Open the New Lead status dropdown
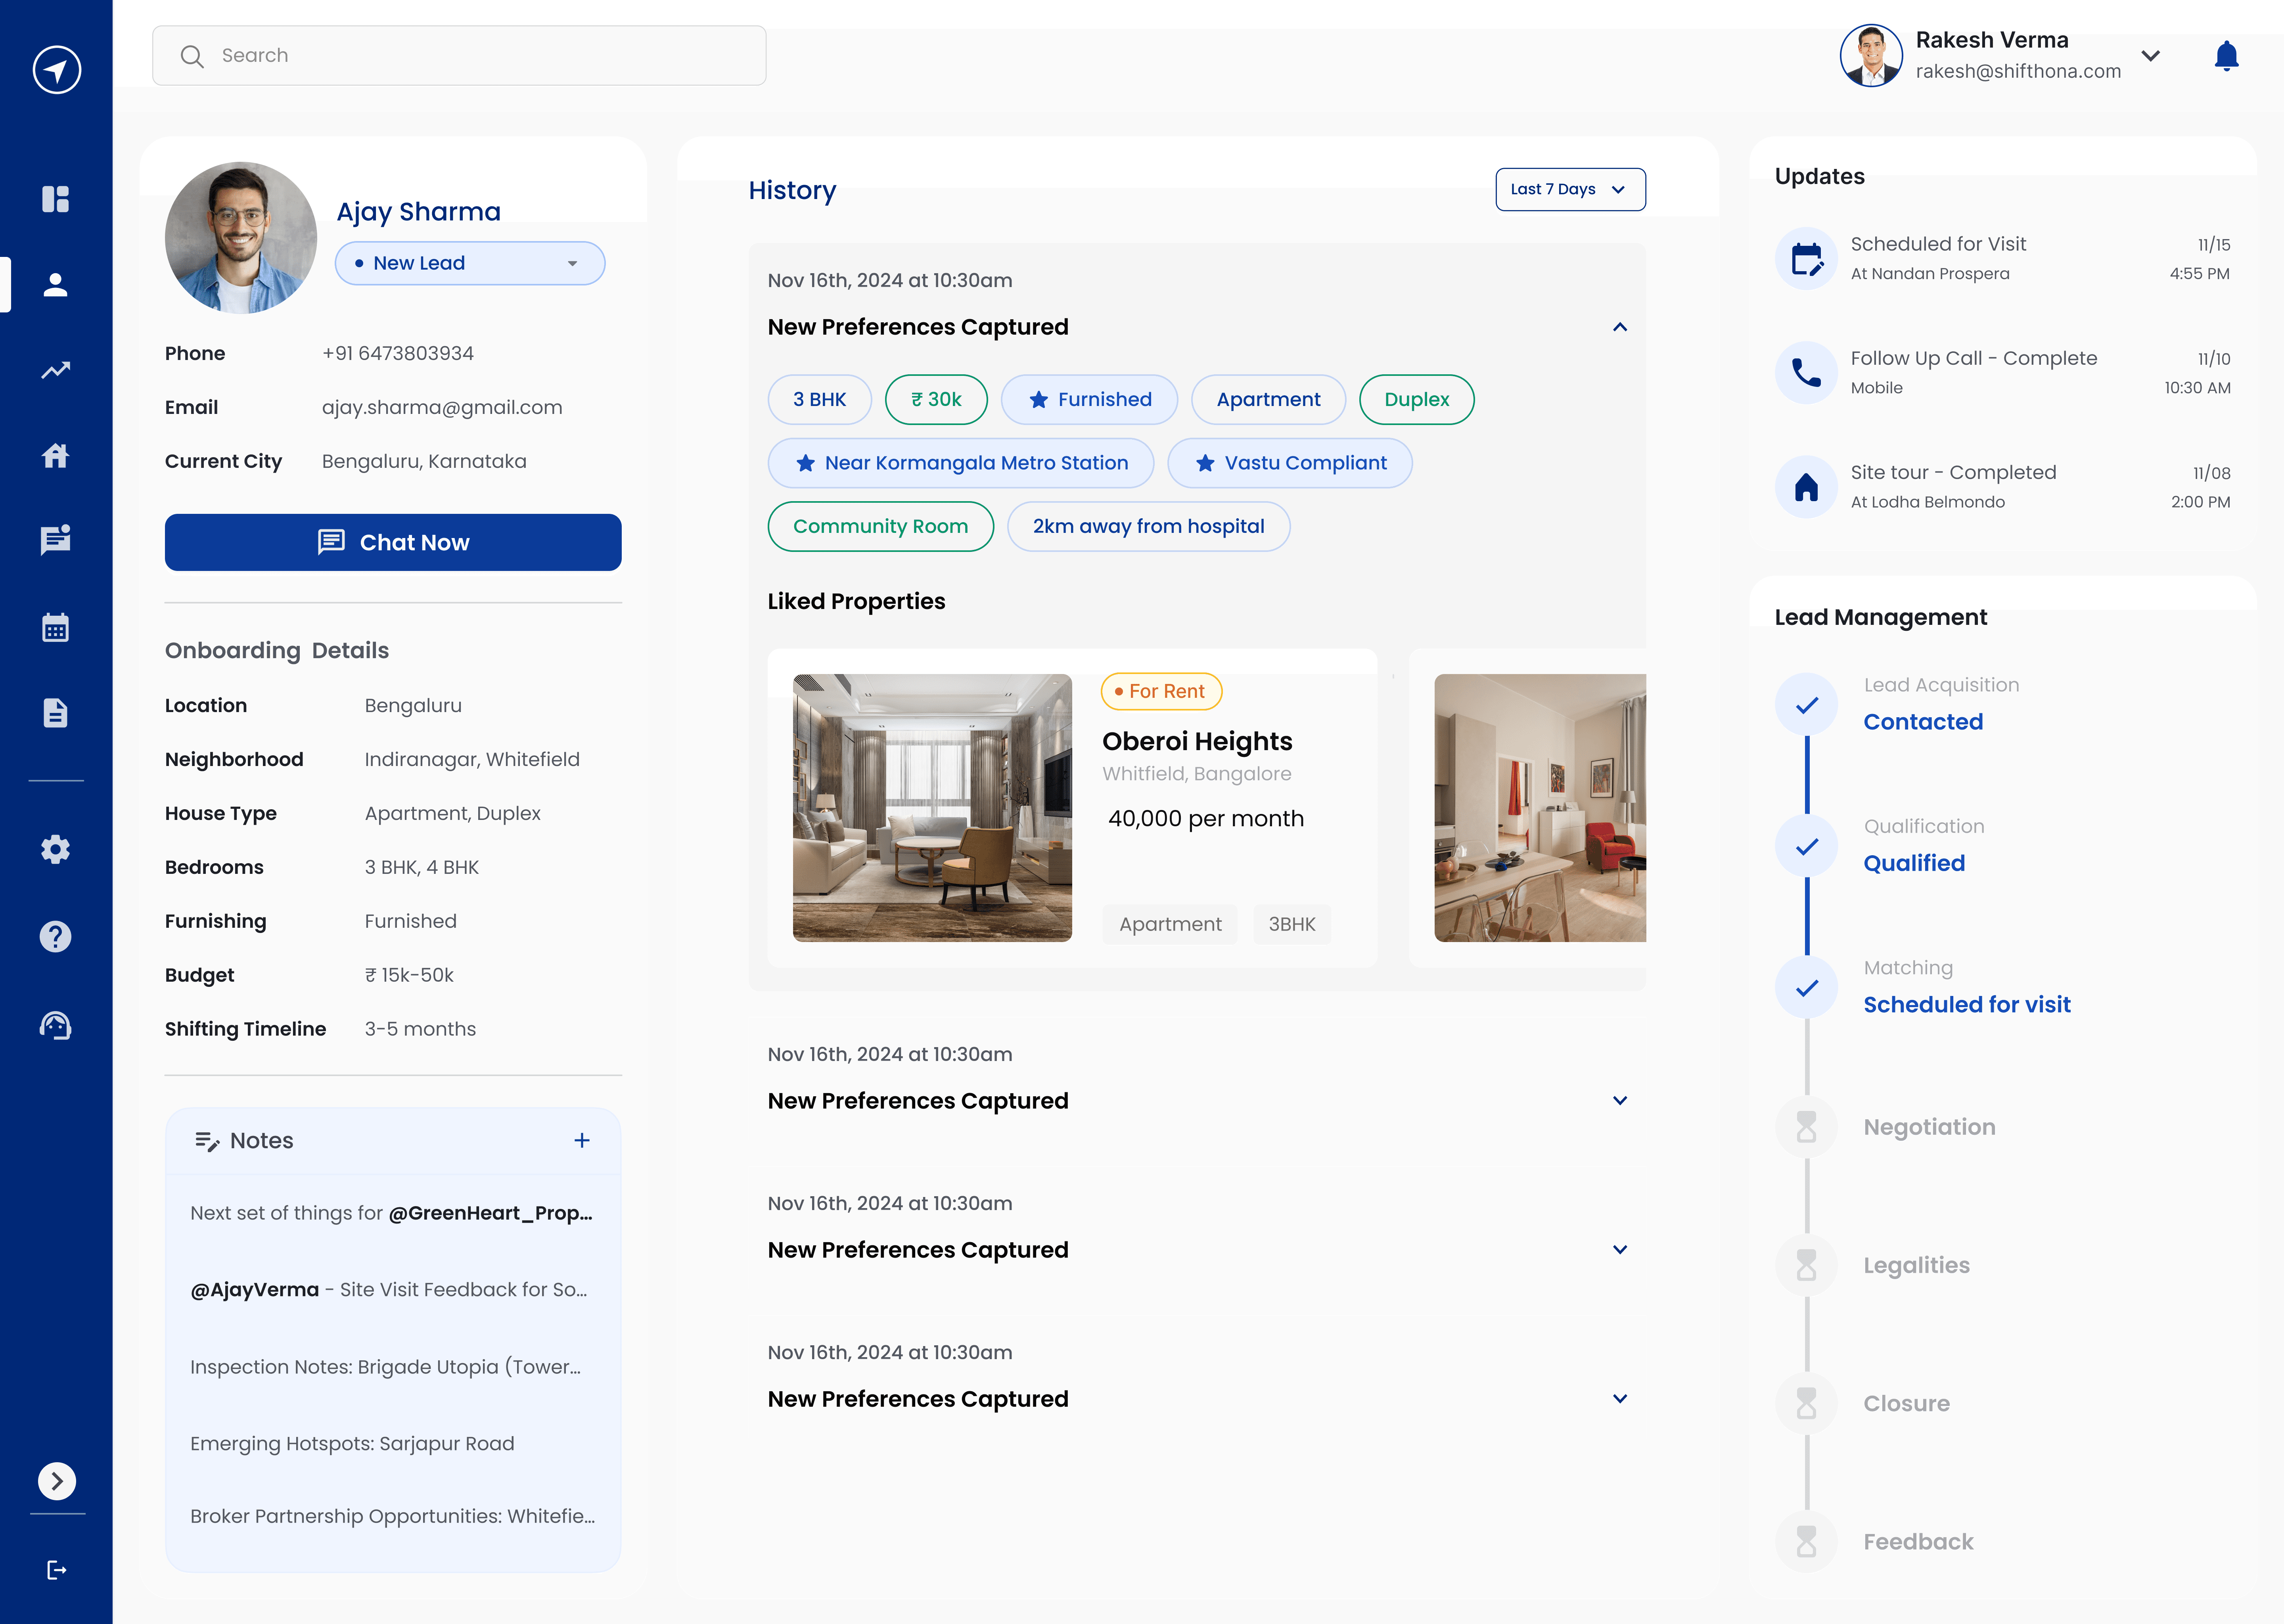The width and height of the screenshot is (2284, 1624). click(469, 263)
